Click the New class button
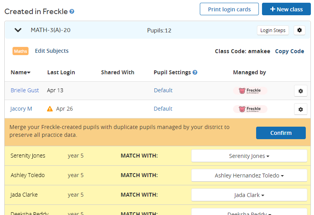 tap(286, 9)
